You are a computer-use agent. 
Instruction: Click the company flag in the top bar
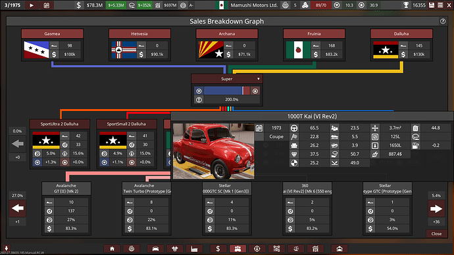222,5
